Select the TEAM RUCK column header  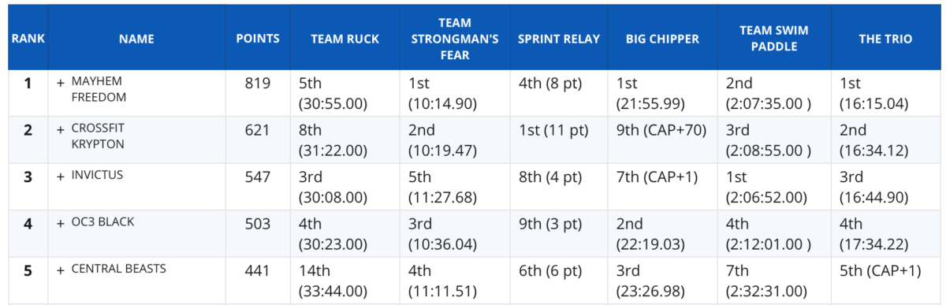click(345, 39)
